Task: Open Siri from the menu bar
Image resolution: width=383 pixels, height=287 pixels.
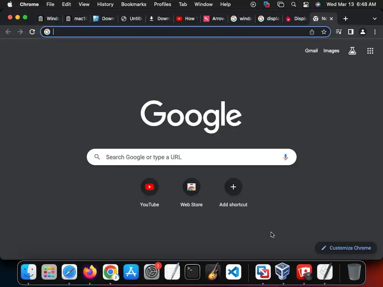Action: (318, 4)
